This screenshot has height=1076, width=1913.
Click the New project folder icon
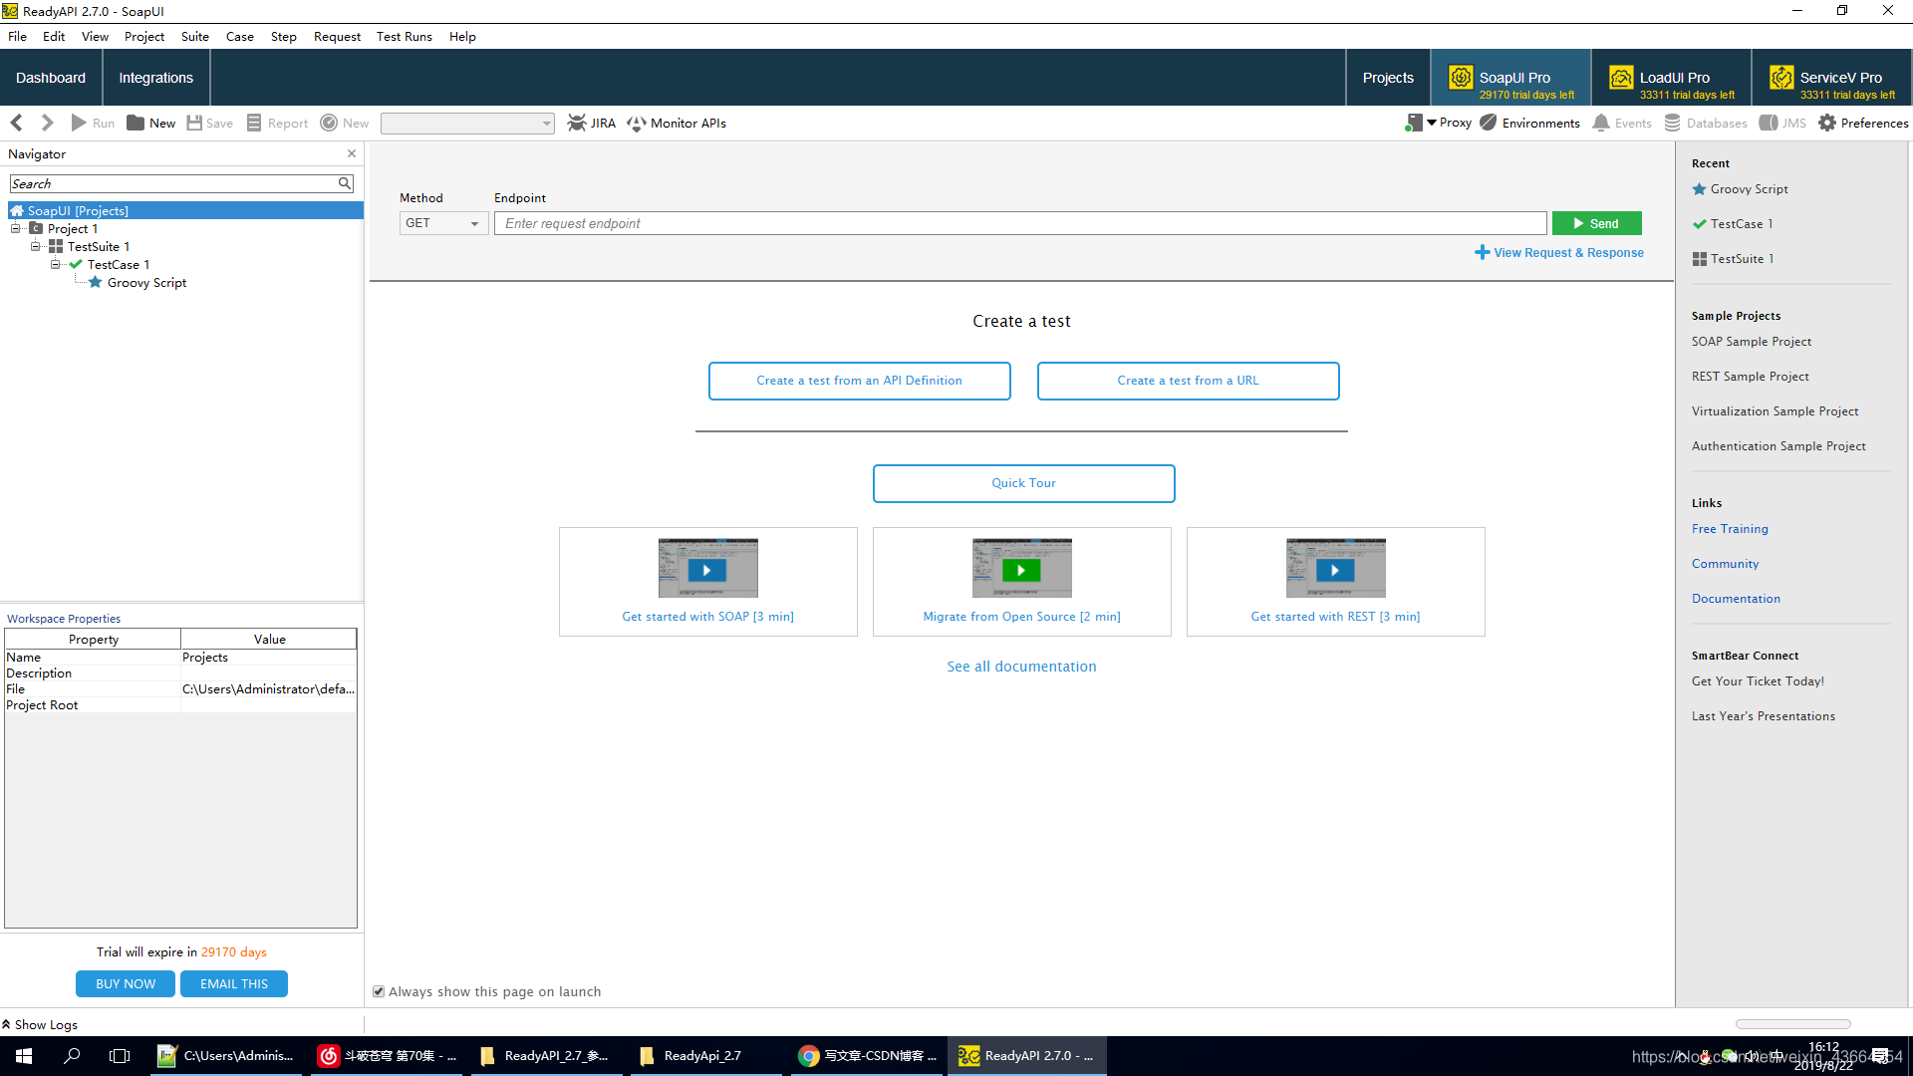coord(136,123)
